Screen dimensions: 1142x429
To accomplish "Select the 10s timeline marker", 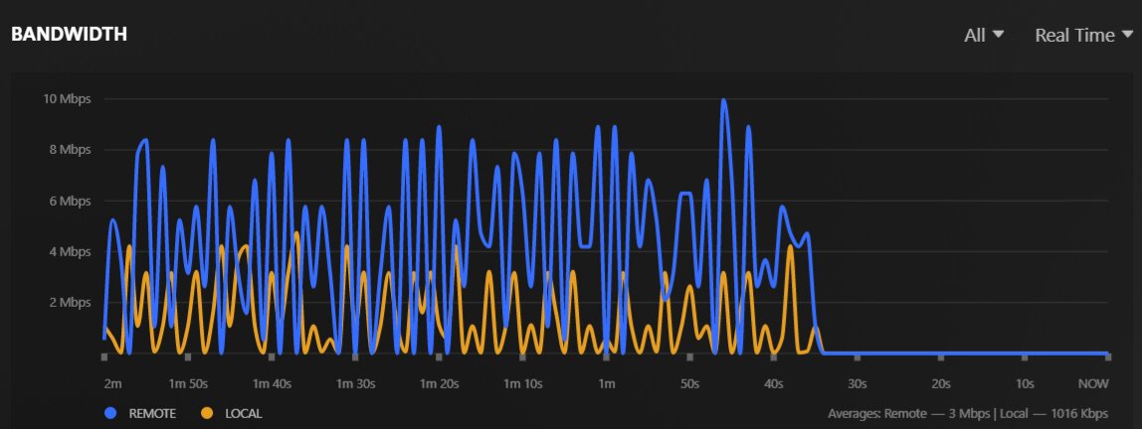I will [x=1025, y=384].
